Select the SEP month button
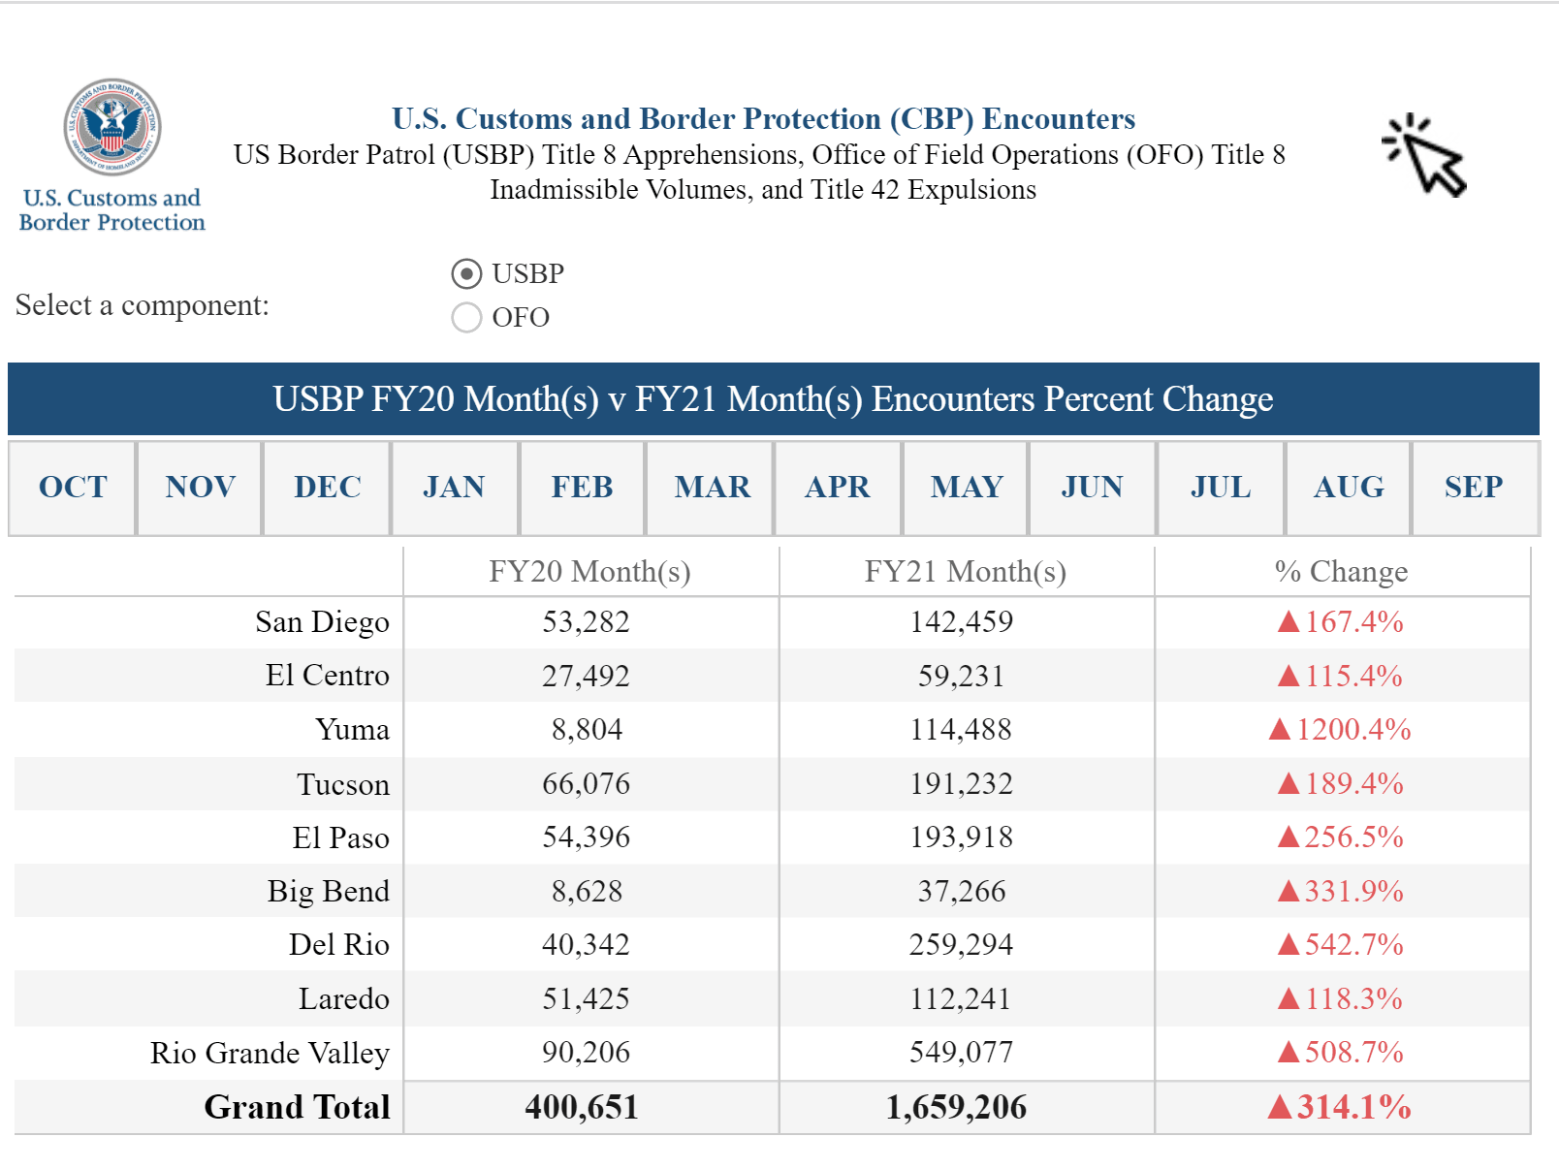The width and height of the screenshot is (1559, 1169). (x=1474, y=488)
